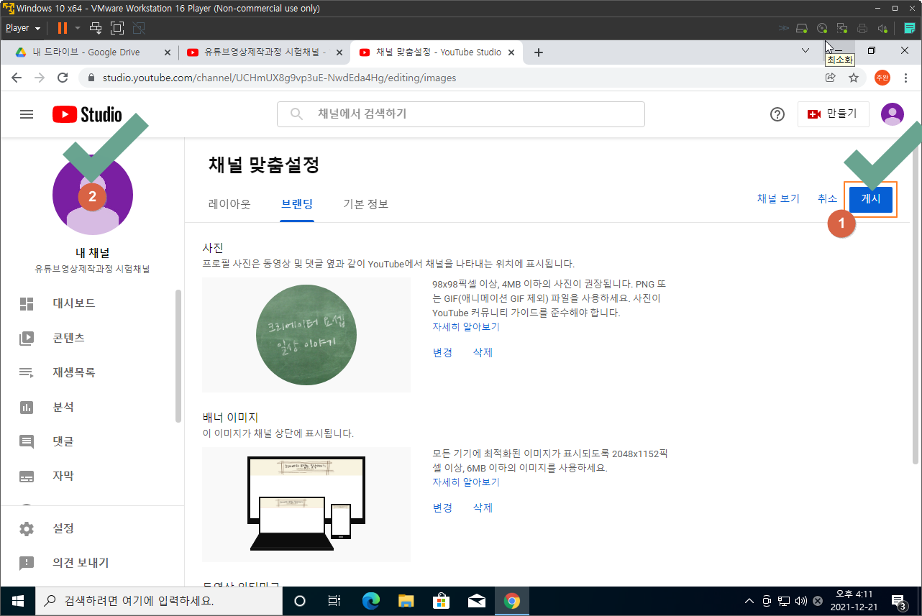Click the 게시 publish button

[871, 199]
